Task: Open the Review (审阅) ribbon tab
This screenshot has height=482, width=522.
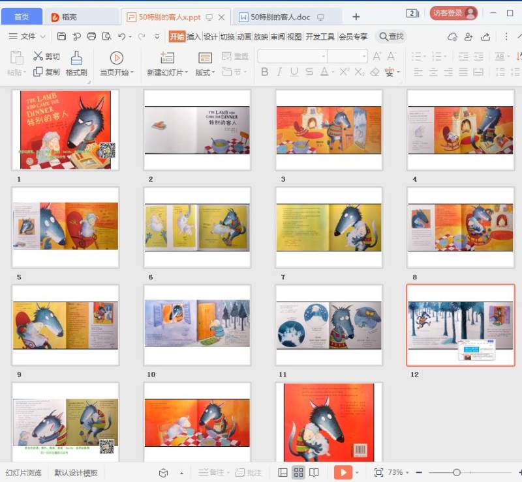Action: coord(278,36)
